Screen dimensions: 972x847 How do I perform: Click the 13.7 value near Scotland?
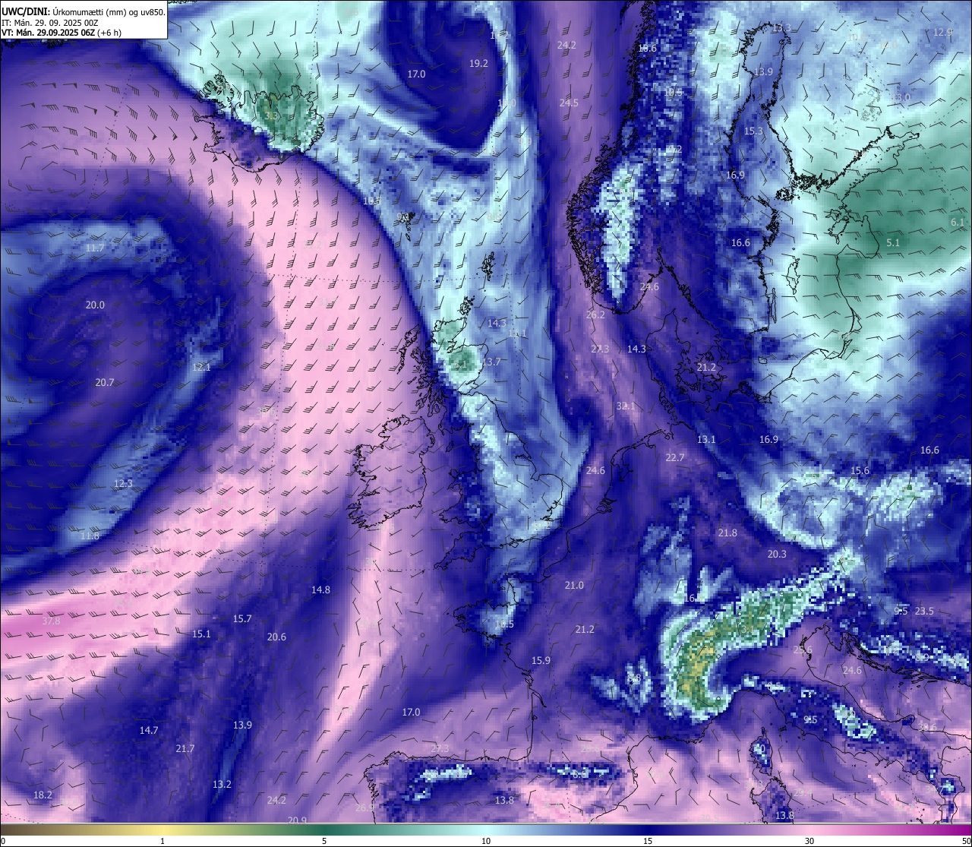click(491, 362)
